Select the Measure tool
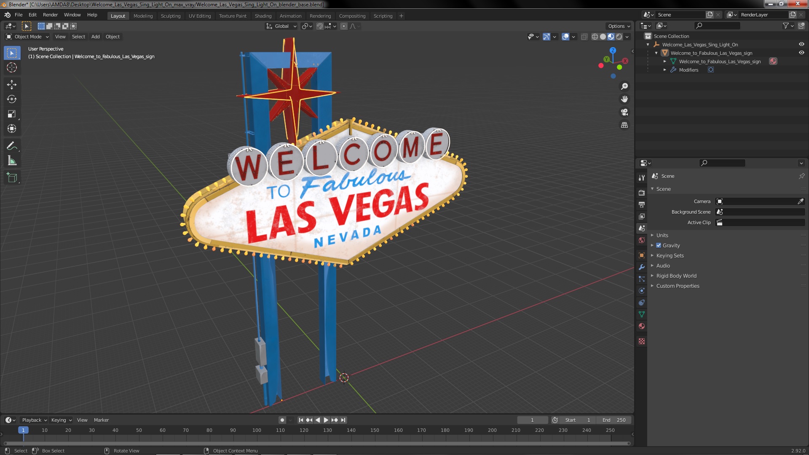Viewport: 809px width, 455px height. 12,161
